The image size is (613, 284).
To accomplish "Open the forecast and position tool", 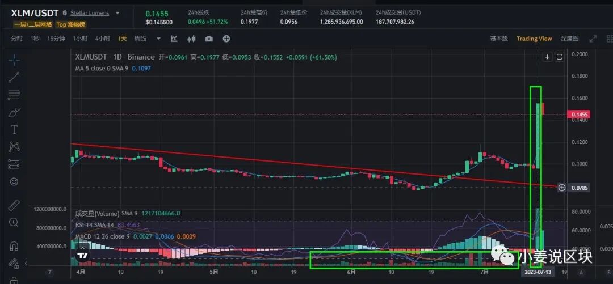I will [14, 164].
